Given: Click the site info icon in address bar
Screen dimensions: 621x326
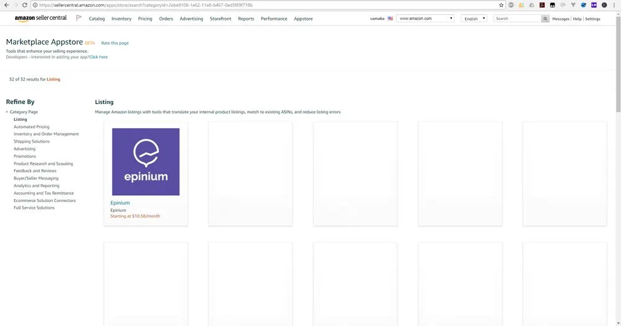Looking at the screenshot, I should pos(35,5).
